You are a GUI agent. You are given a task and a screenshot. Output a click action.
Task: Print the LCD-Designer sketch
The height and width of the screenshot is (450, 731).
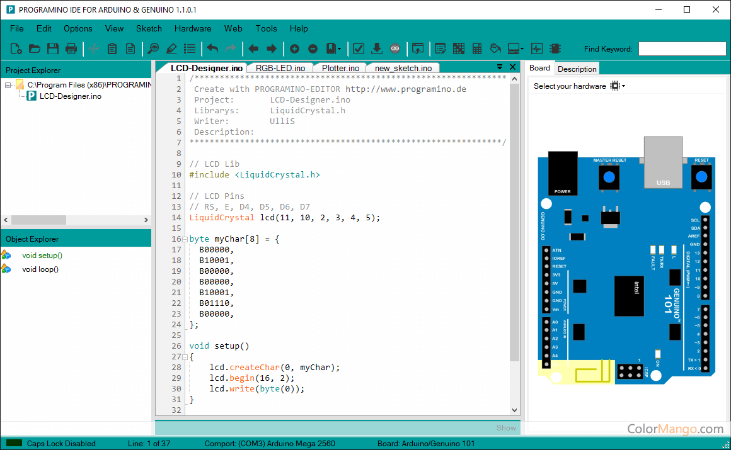(x=71, y=48)
